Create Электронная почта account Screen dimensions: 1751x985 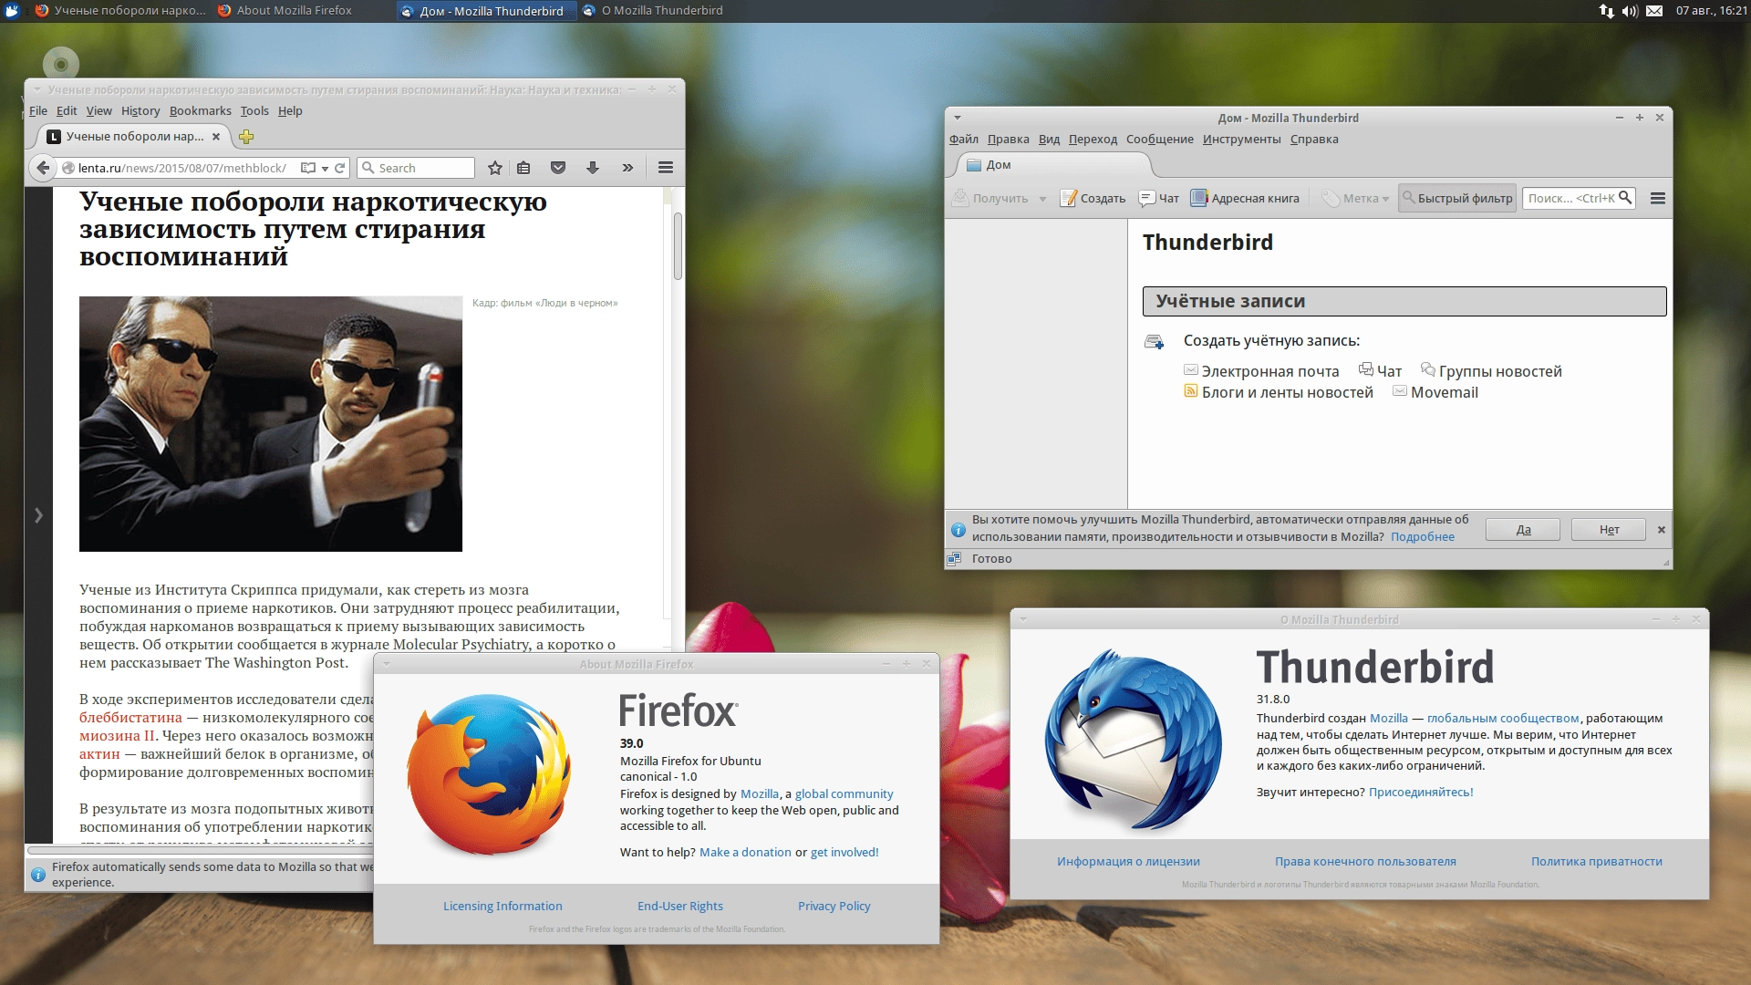(x=1261, y=371)
